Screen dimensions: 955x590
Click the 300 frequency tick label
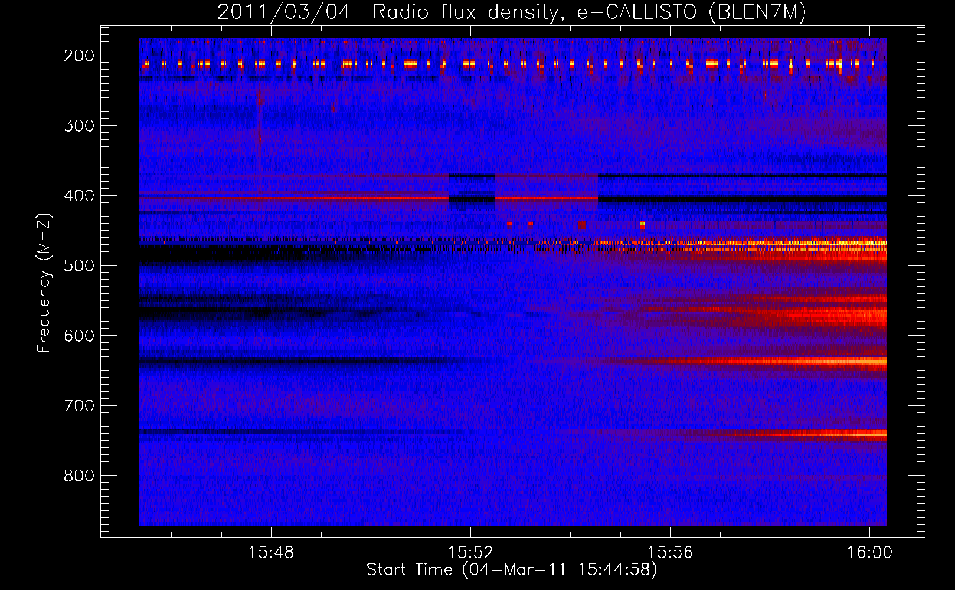(79, 126)
